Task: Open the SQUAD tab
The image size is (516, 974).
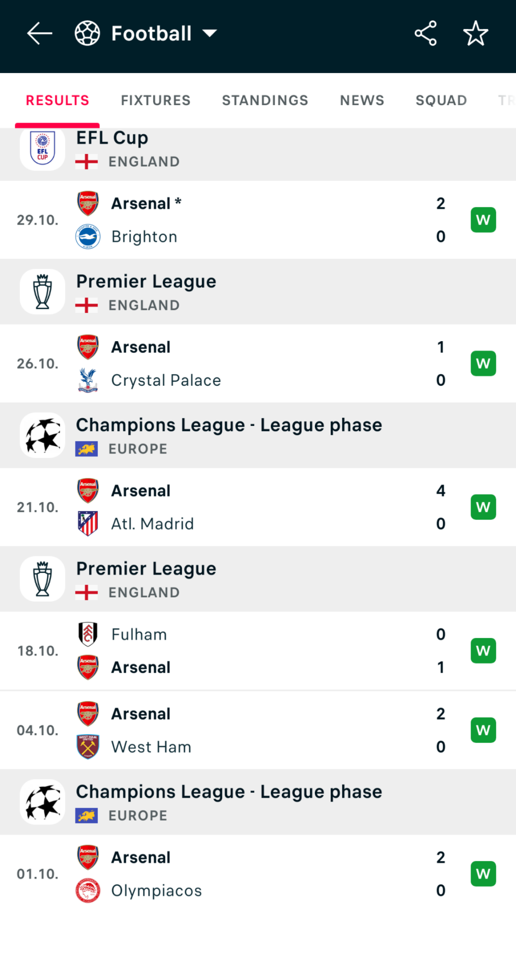Action: 441,100
